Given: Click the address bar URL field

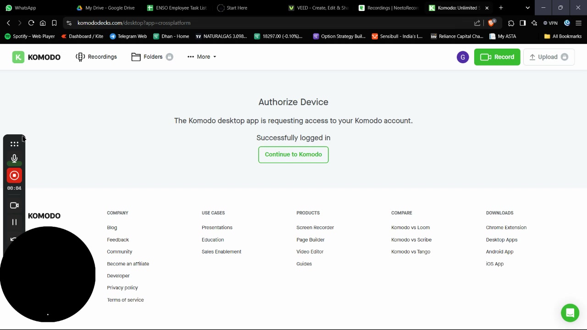Looking at the screenshot, I should (x=273, y=23).
